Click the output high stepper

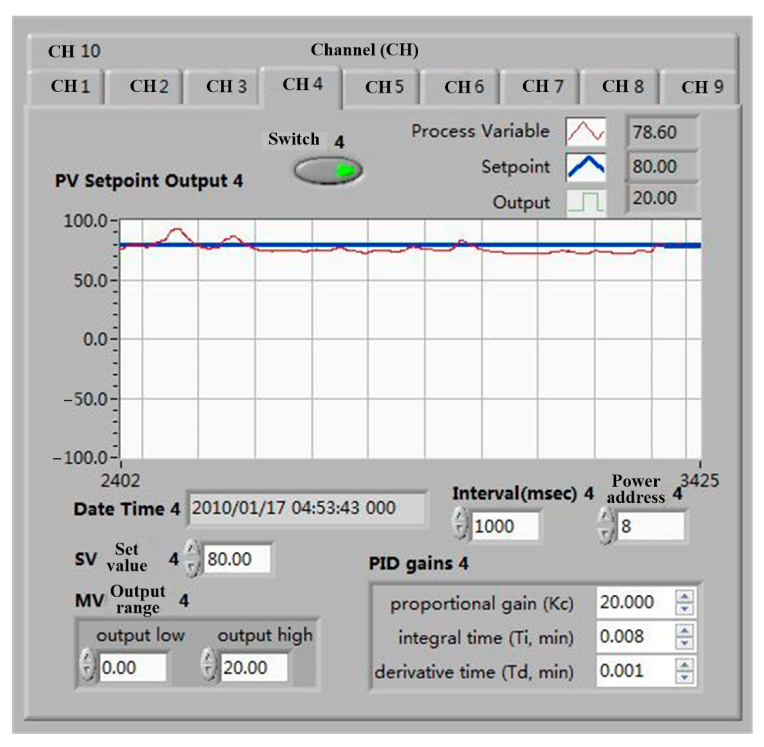click(x=209, y=664)
